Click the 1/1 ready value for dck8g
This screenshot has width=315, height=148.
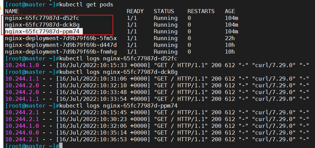point(132,25)
